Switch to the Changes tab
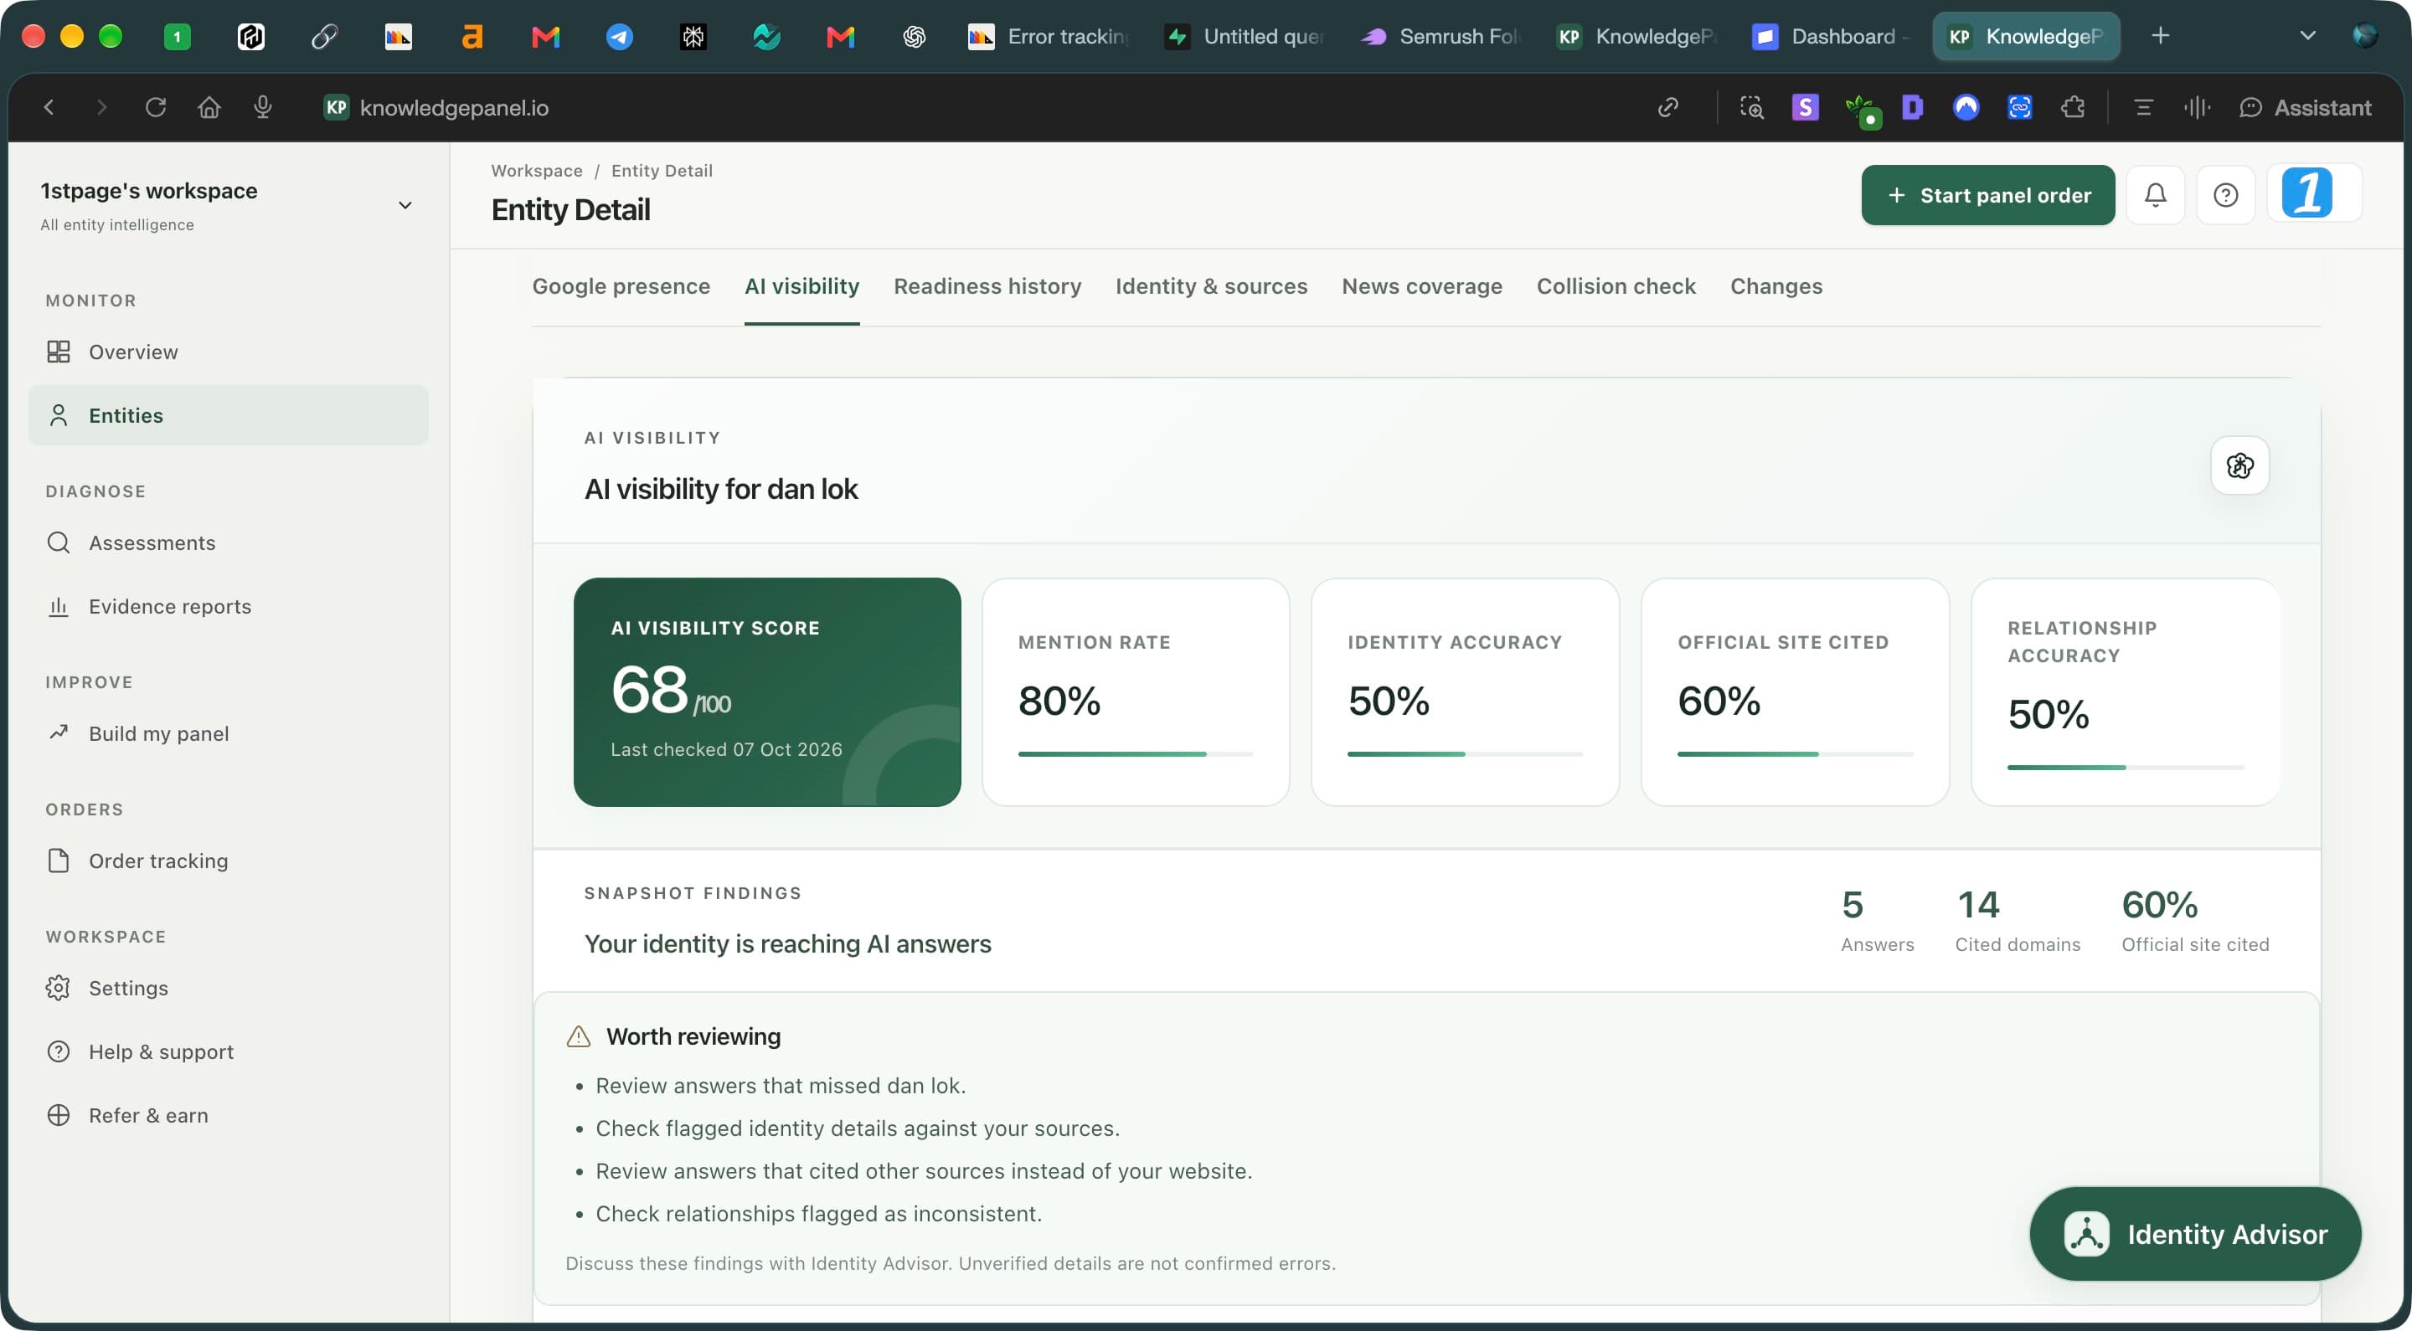The height and width of the screenshot is (1331, 2412). click(x=1775, y=286)
